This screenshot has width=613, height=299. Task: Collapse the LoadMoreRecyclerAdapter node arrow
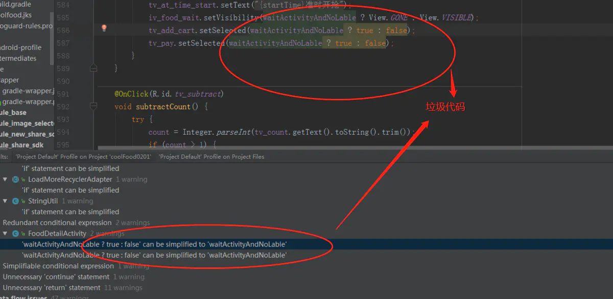[5, 180]
